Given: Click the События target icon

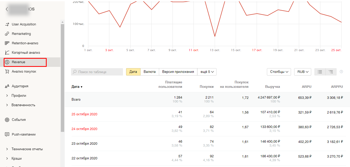Looking at the screenshot, I should click(x=7, y=120).
